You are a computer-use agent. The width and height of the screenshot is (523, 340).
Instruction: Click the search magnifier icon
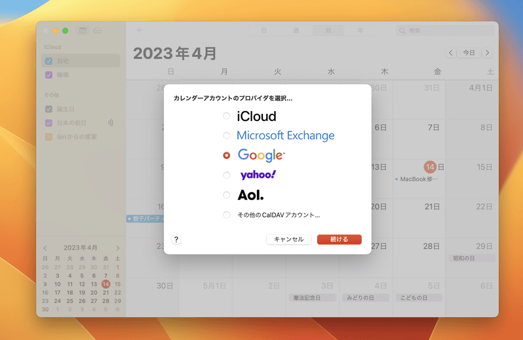click(x=402, y=31)
